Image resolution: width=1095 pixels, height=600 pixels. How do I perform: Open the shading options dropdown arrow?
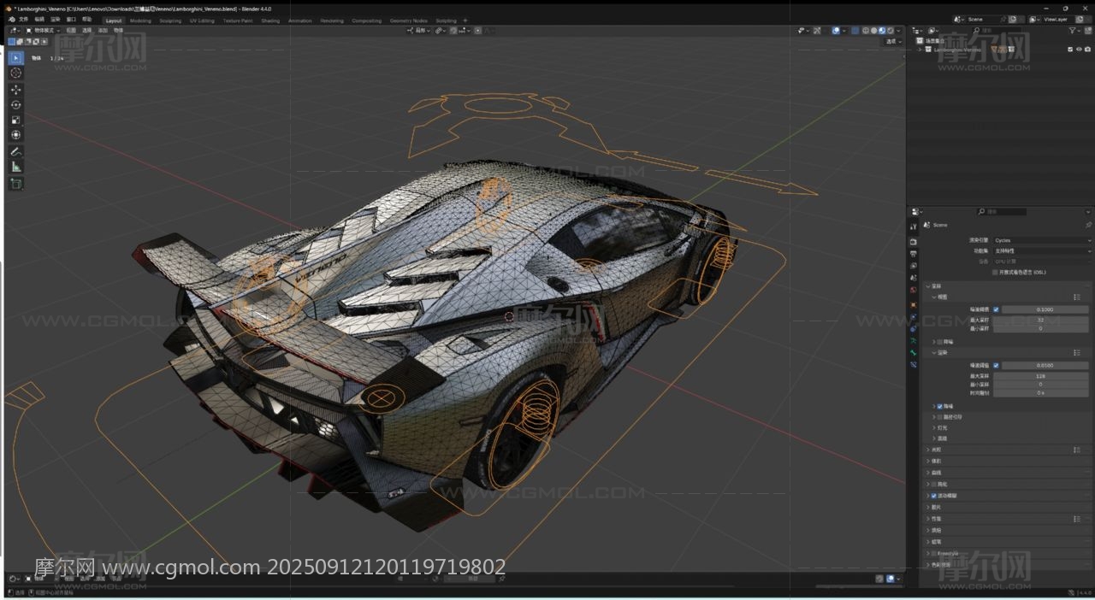pos(899,31)
